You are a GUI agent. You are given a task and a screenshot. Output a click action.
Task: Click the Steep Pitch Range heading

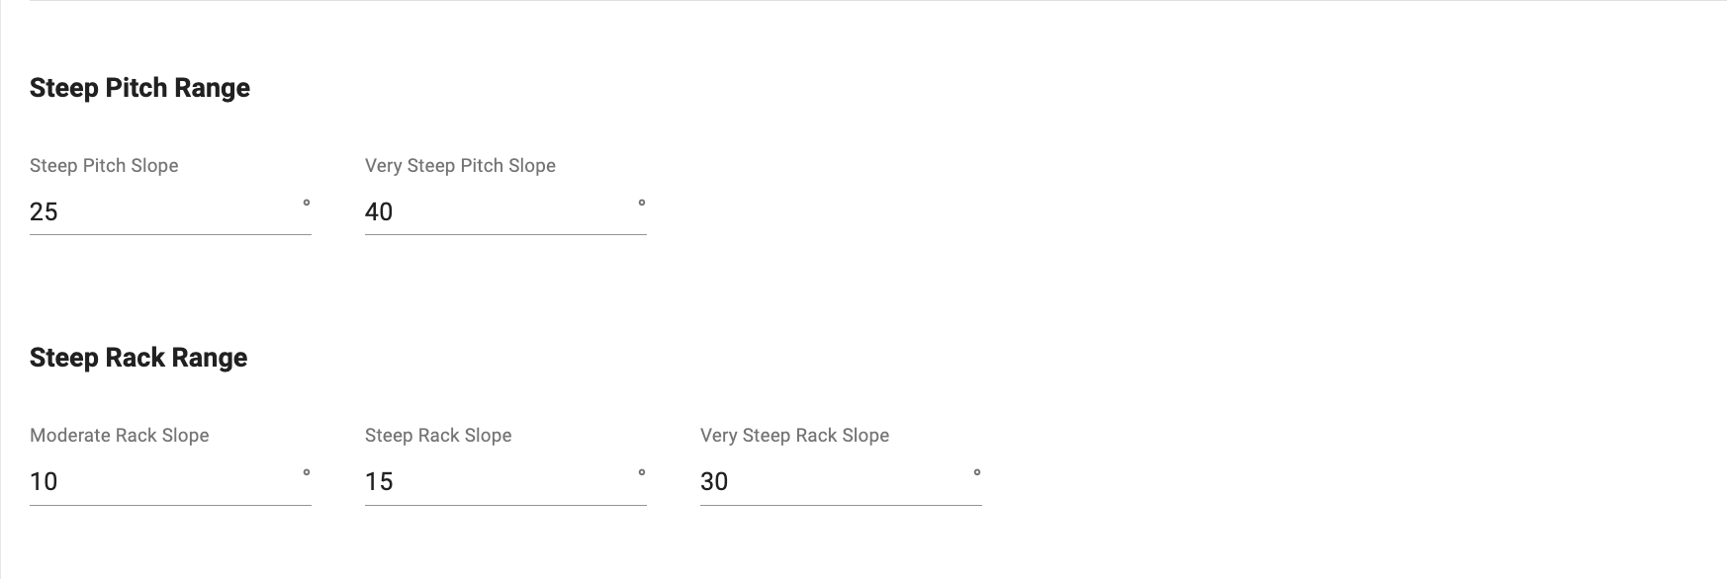pos(139,88)
